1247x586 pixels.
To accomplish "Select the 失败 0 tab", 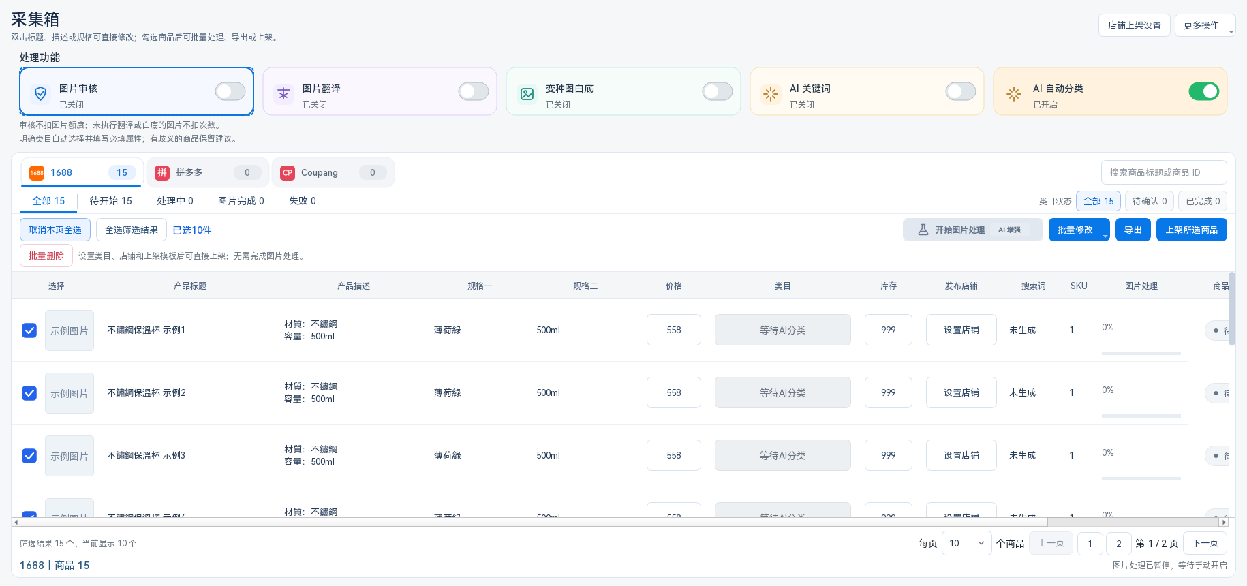I will pyautogui.click(x=303, y=201).
